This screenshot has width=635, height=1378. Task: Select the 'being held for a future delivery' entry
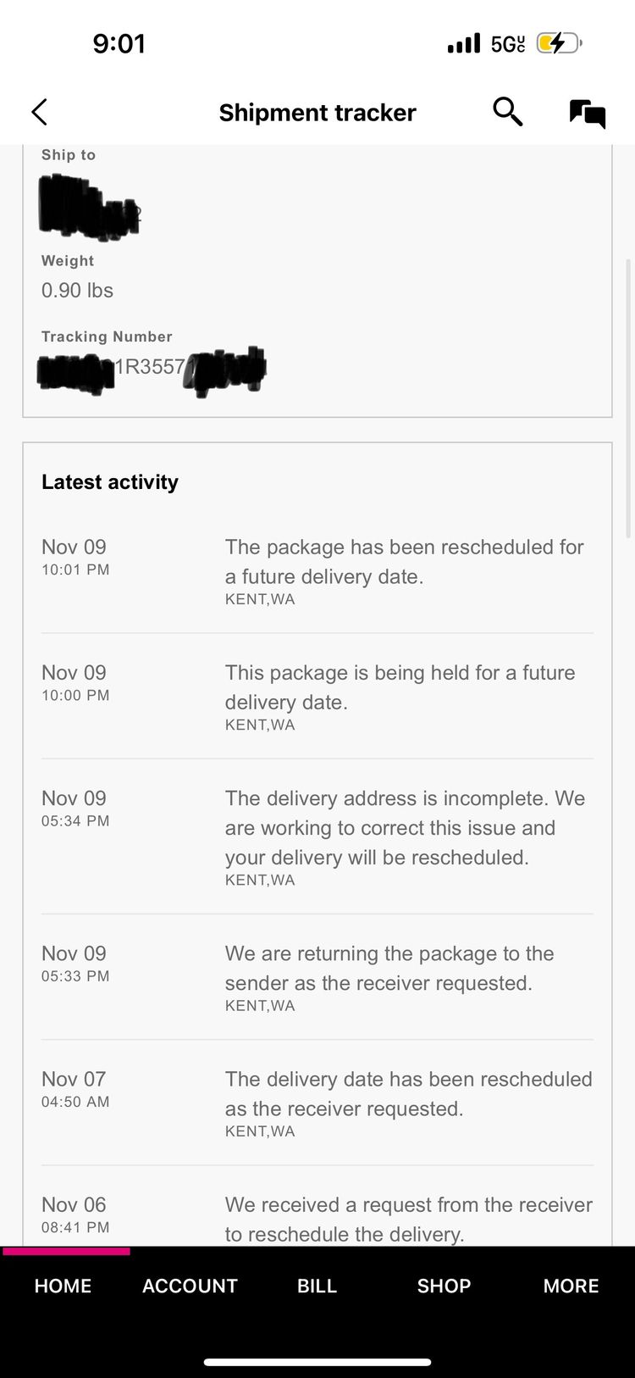point(317,697)
